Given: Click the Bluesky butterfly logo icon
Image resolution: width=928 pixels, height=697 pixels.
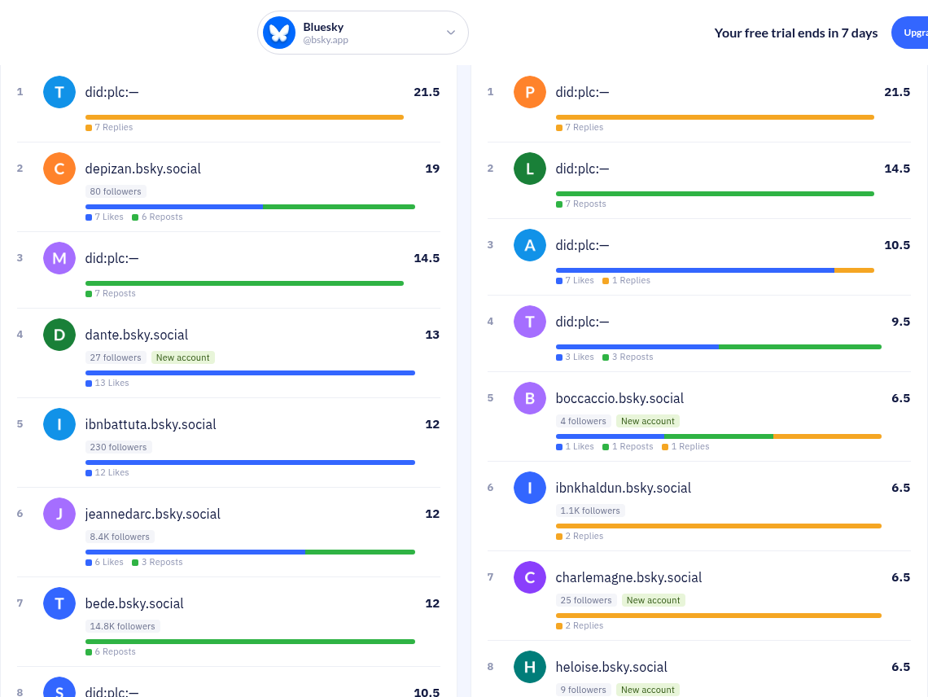Looking at the screenshot, I should tap(279, 33).
